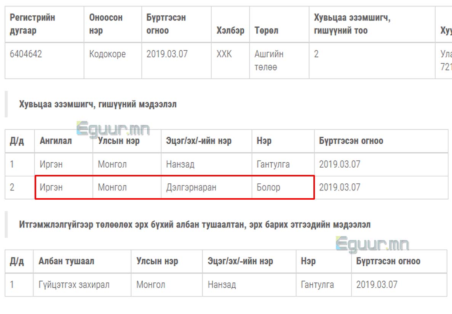Click the Оноосон нэр column header

coord(106,24)
